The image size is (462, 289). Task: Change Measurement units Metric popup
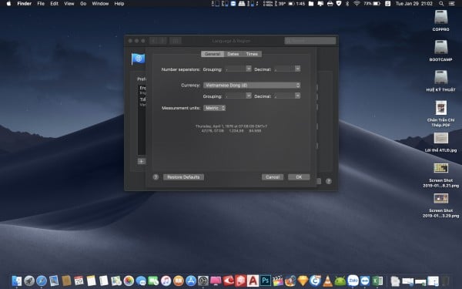coord(215,108)
